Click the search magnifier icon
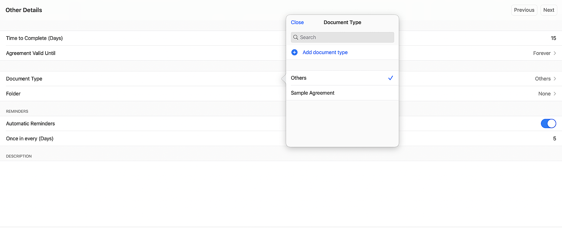The height and width of the screenshot is (228, 562). (296, 37)
